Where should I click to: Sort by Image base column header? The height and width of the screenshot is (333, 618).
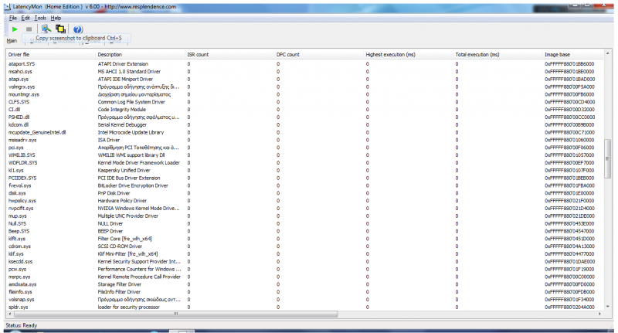pos(559,55)
